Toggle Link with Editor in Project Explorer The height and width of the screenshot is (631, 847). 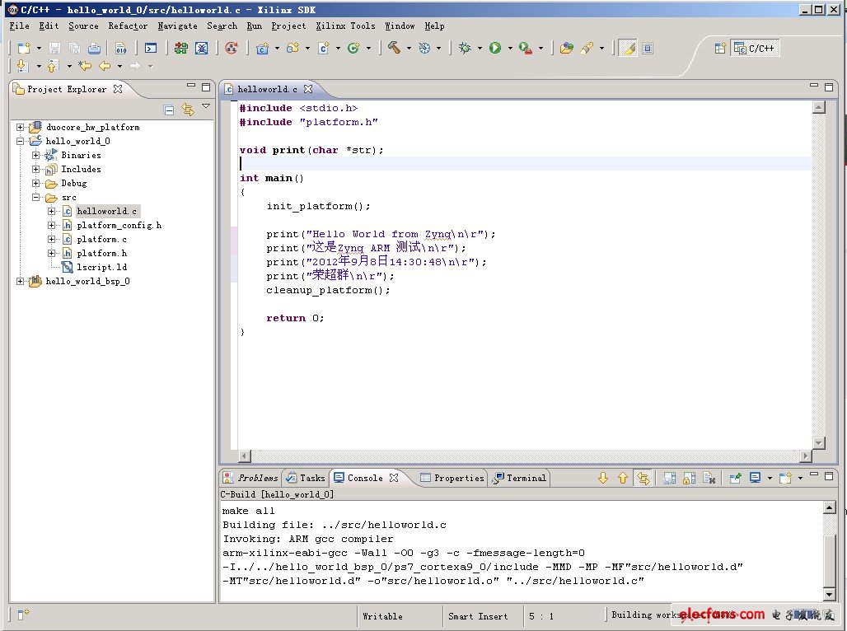(187, 110)
